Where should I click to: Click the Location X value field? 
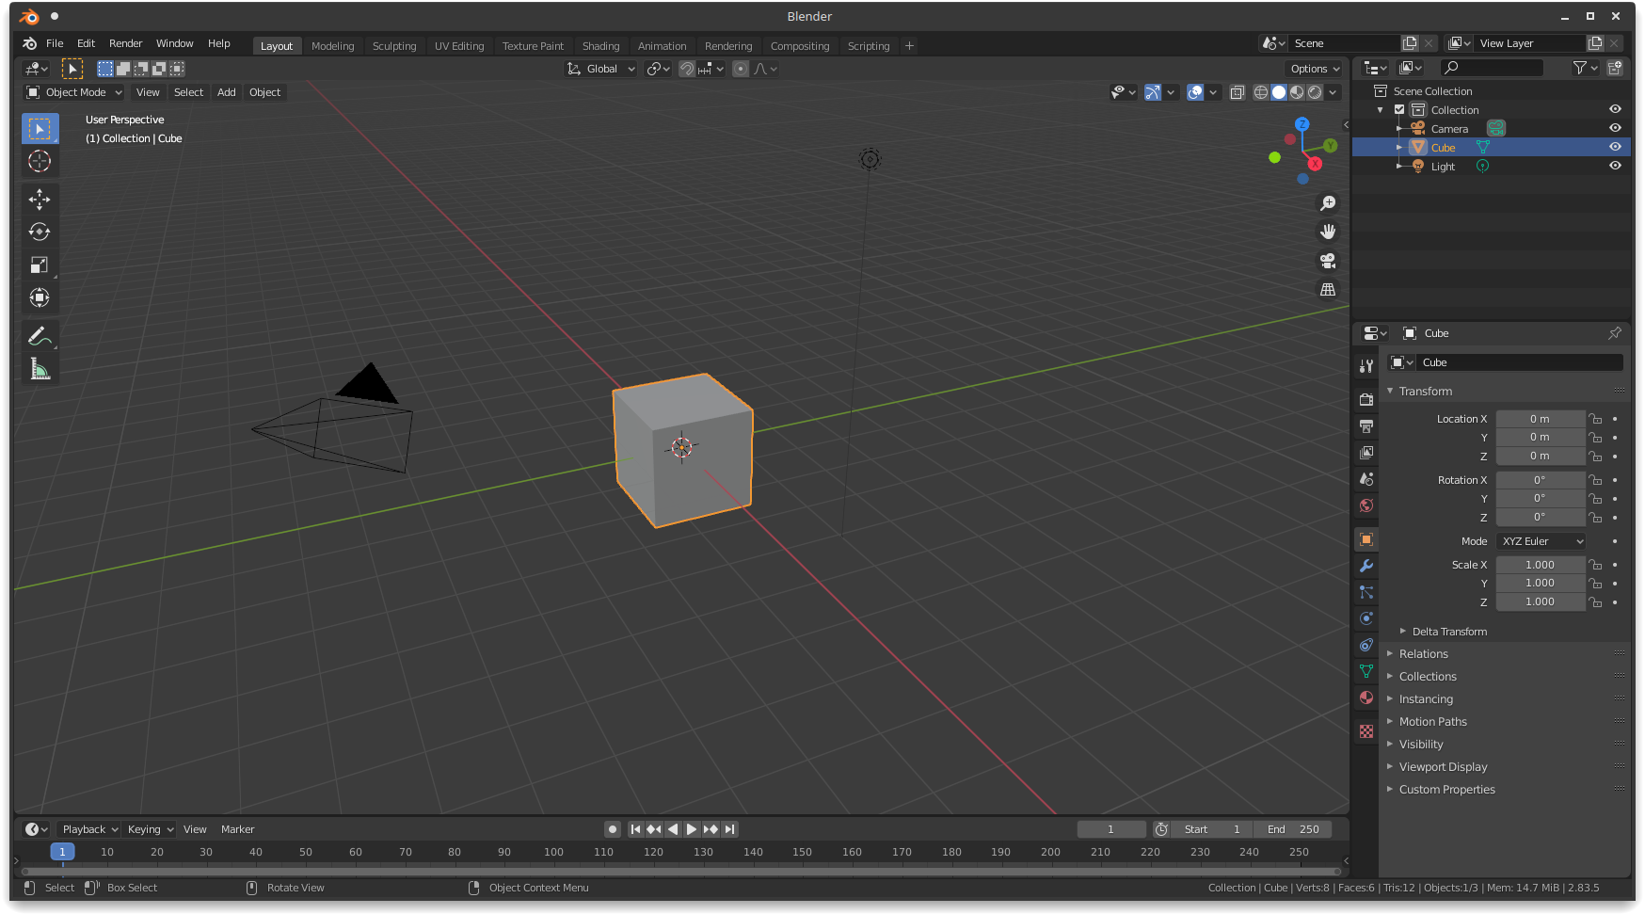(x=1541, y=418)
